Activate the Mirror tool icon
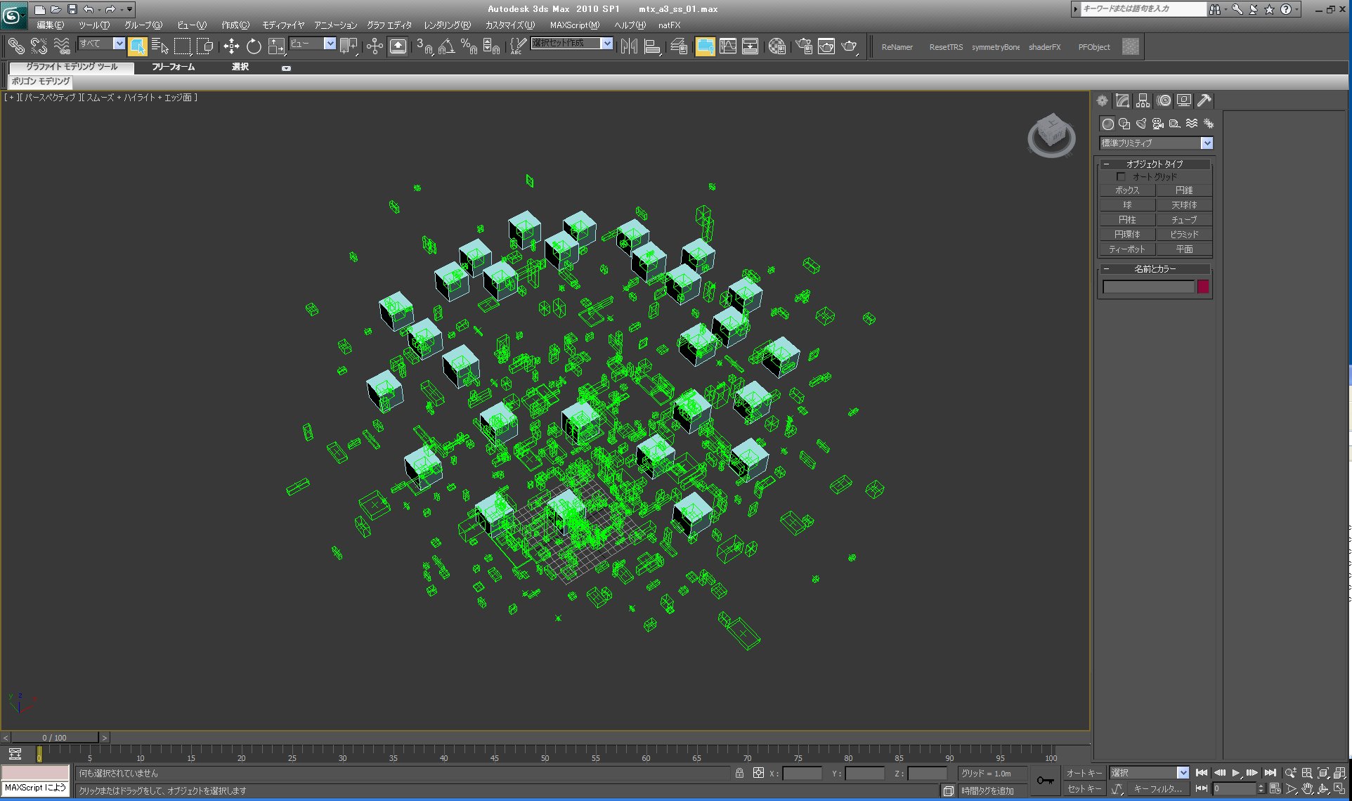Image resolution: width=1352 pixels, height=801 pixels. tap(629, 47)
